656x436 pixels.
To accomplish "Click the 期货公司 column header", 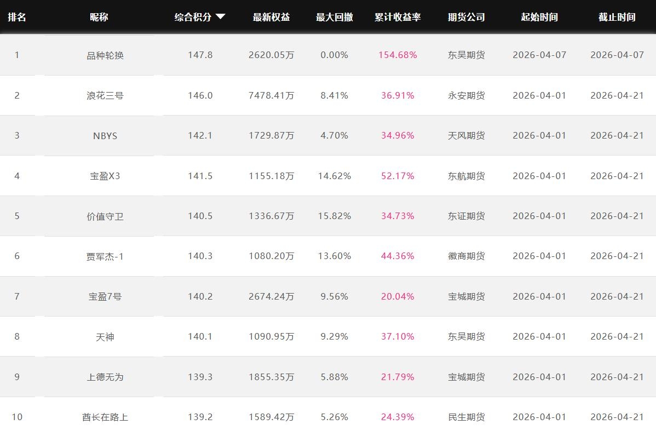I will click(466, 17).
